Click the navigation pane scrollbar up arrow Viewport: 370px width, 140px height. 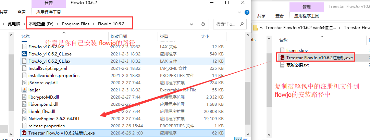11,35
